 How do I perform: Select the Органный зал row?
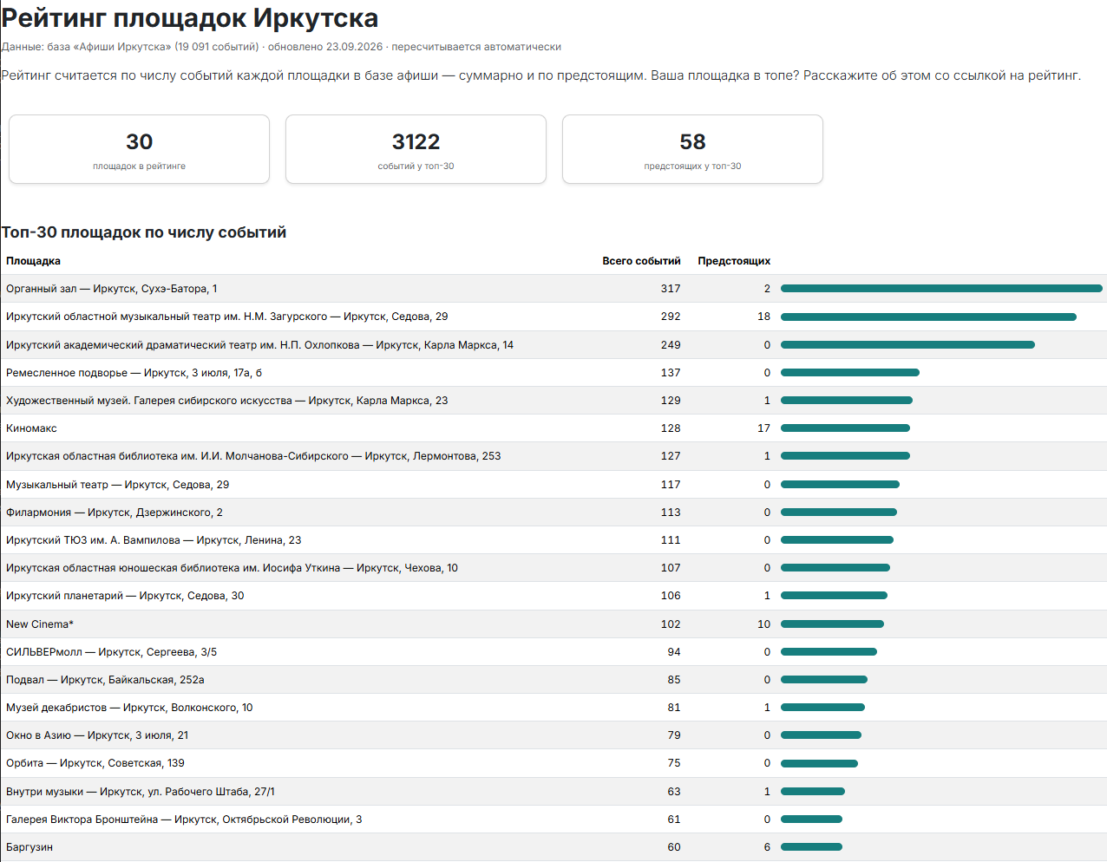(x=553, y=289)
